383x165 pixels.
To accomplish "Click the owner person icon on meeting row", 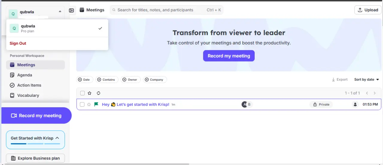I will (355, 104).
